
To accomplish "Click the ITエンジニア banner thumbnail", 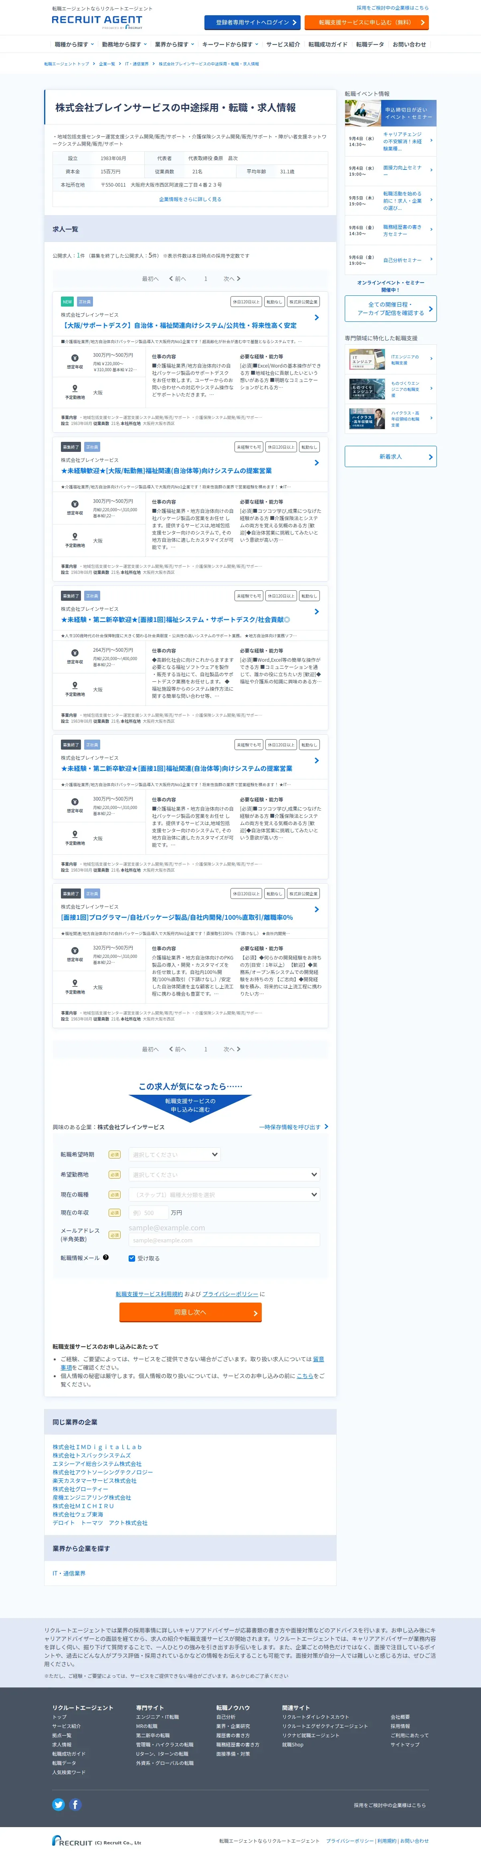I will pos(368,359).
